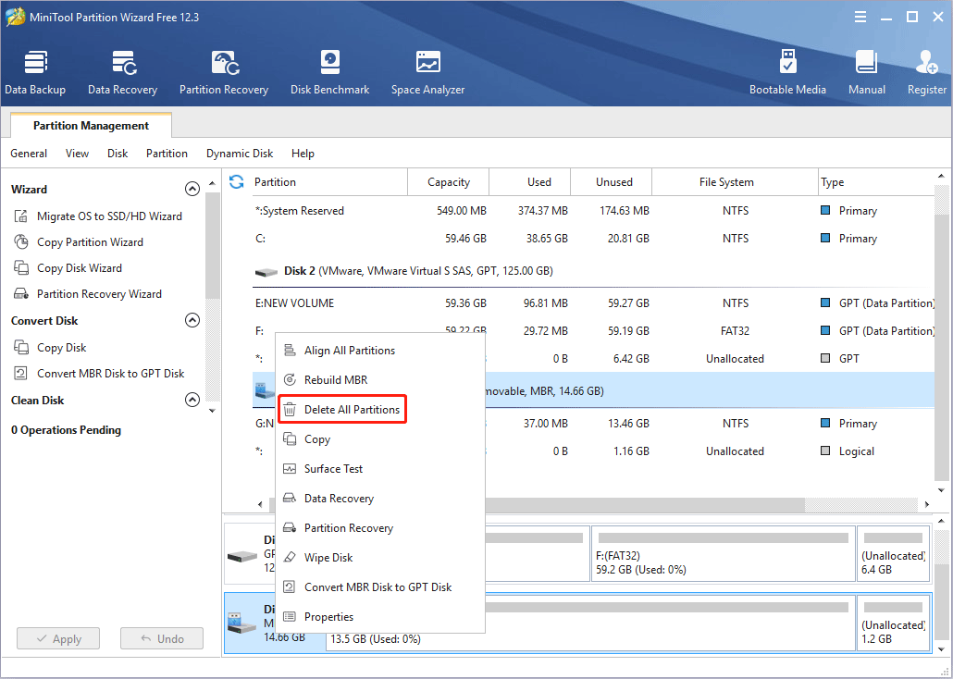Choose Data Recovery in context menu
Viewport: 953px width, 679px height.
point(380,499)
